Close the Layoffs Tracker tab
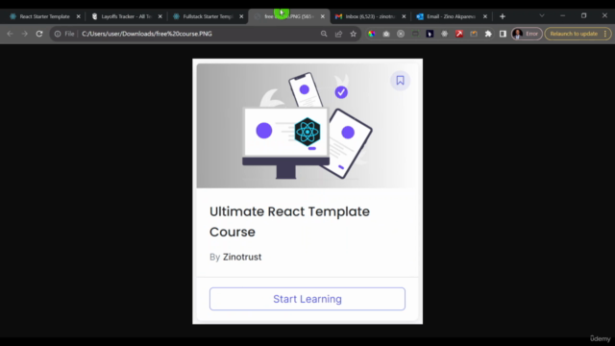The height and width of the screenshot is (346, 615). (x=160, y=16)
